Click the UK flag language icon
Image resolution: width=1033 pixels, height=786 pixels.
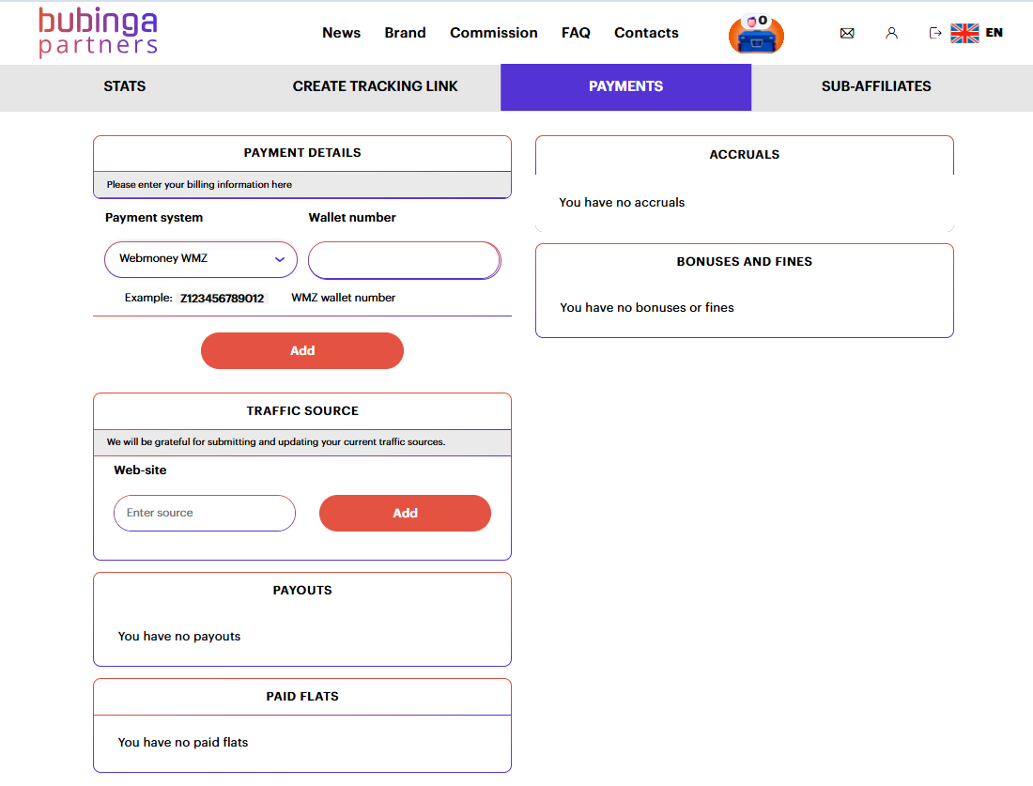[964, 33]
